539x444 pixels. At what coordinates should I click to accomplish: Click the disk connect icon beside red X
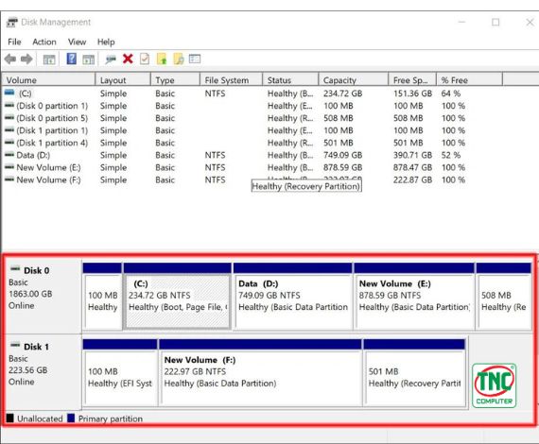[111, 60]
